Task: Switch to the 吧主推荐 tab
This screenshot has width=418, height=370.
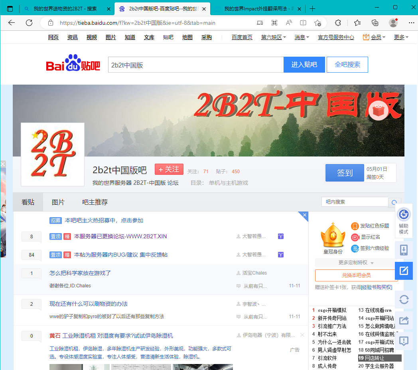Action: pyautogui.click(x=95, y=202)
